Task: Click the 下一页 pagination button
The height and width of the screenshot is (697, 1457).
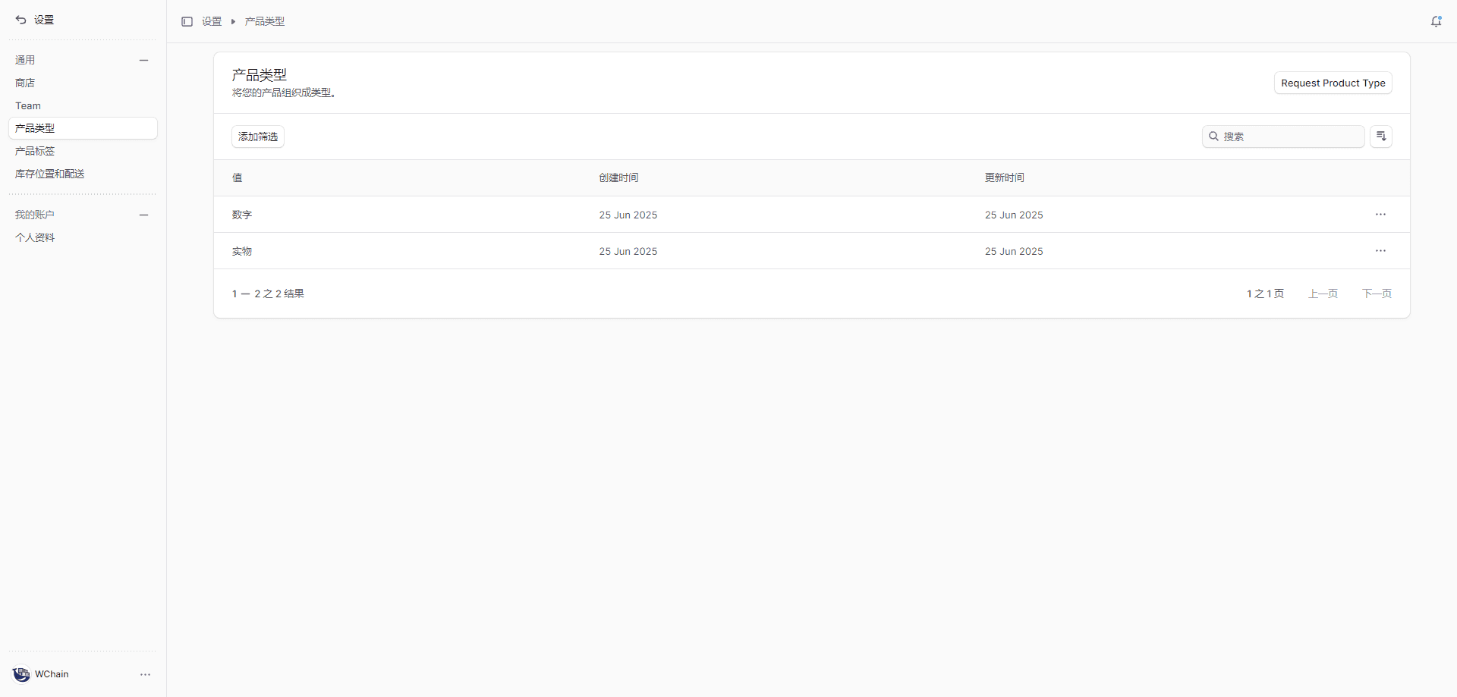Action: 1376,294
